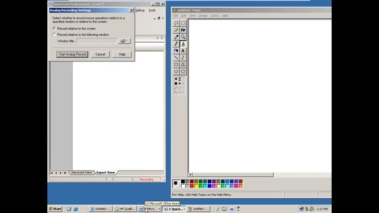Pick the Eraser tool in Paint
Screen dimensions: 379x213
coord(176,30)
